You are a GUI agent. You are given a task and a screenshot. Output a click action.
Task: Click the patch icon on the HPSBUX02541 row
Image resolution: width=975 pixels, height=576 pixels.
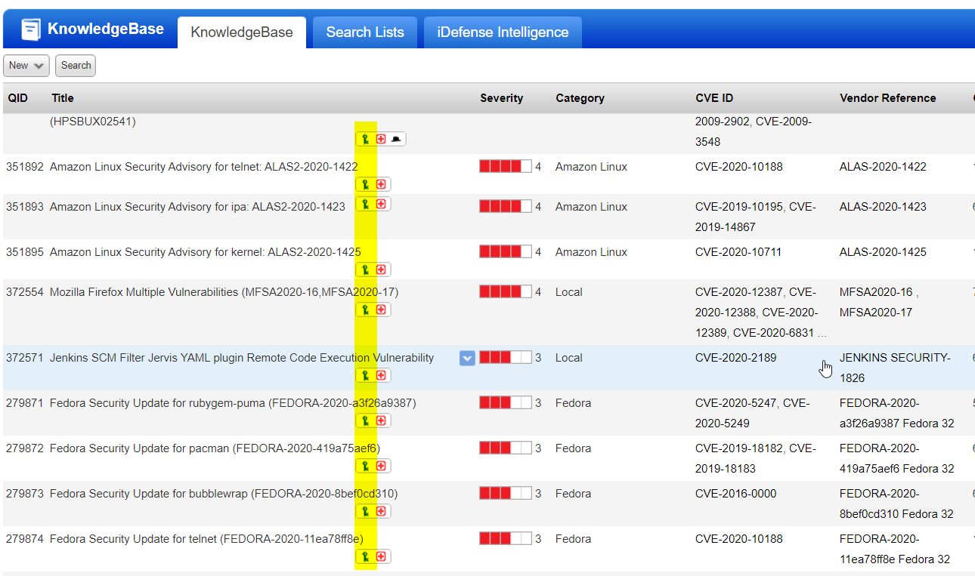382,138
